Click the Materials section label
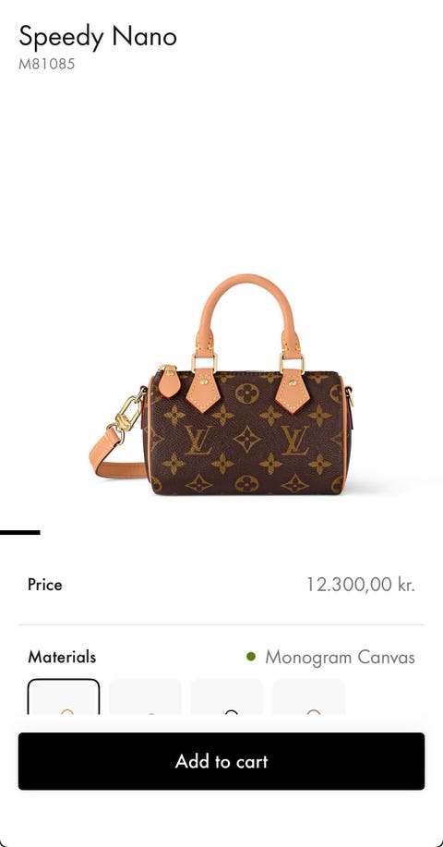Screen dimensions: 443x847 (62, 657)
